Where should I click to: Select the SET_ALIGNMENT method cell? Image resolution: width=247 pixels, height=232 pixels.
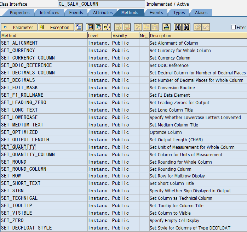44,43
